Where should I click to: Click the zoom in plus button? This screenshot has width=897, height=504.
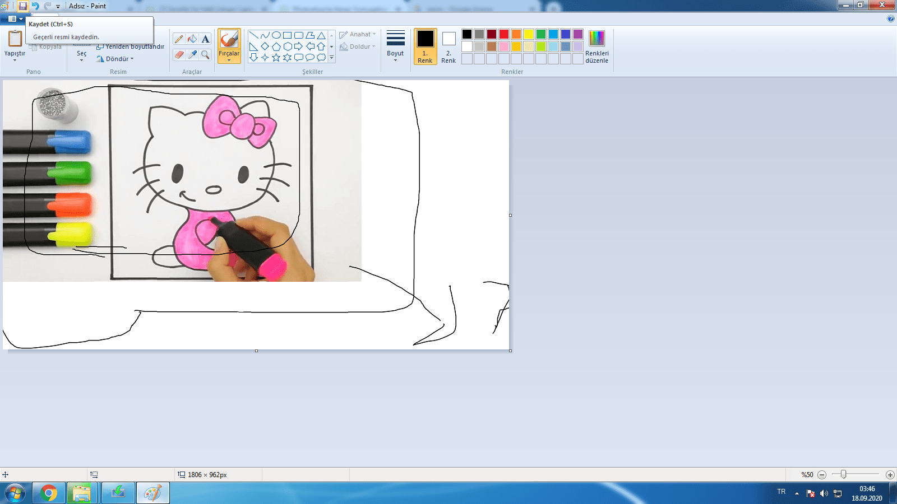coord(890,475)
